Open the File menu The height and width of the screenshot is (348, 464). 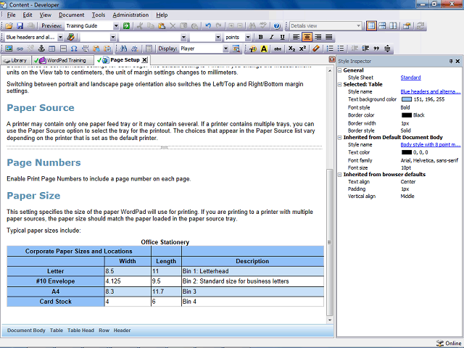tap(12, 14)
